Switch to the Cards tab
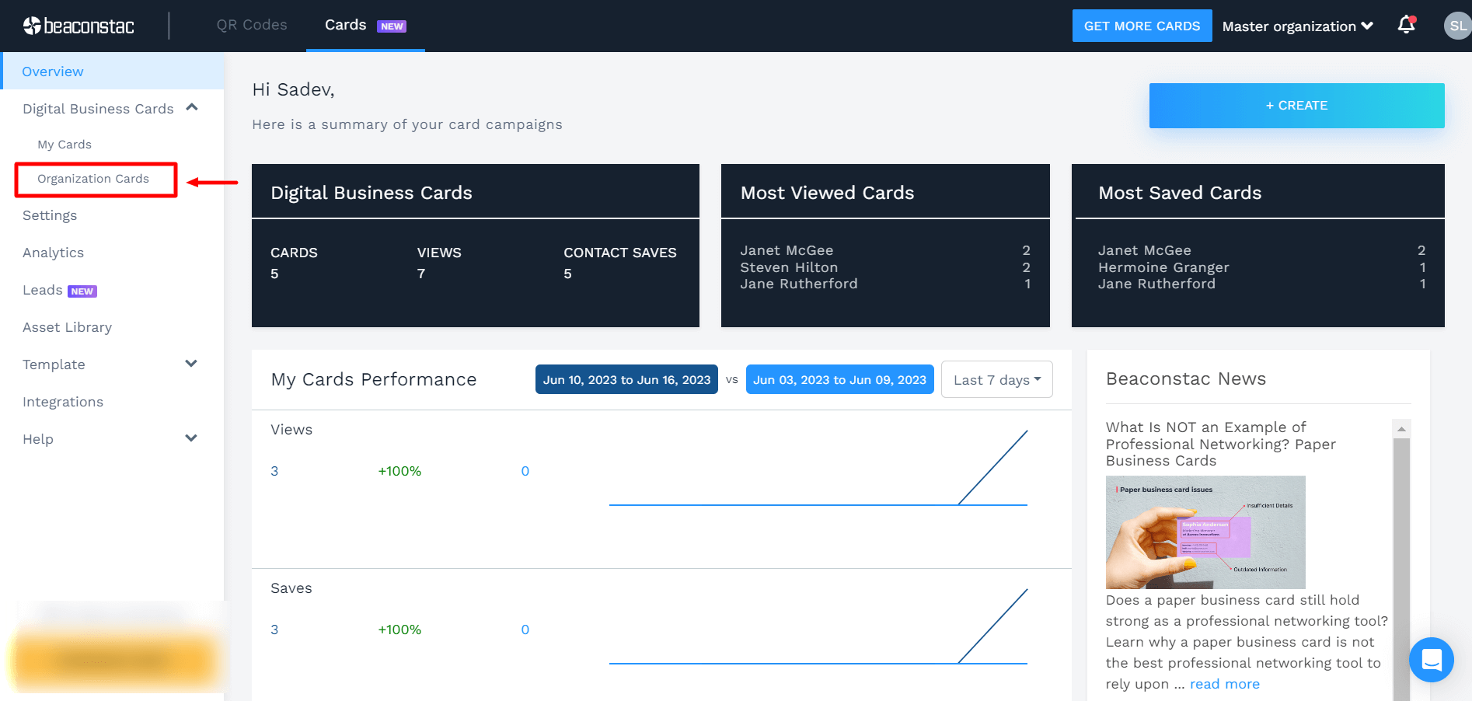The height and width of the screenshot is (701, 1472). click(345, 24)
